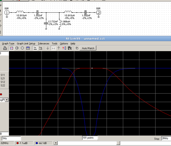This screenshot has width=171, height=146.
Task: Open the tabular data view icon
Action: tap(28, 48)
